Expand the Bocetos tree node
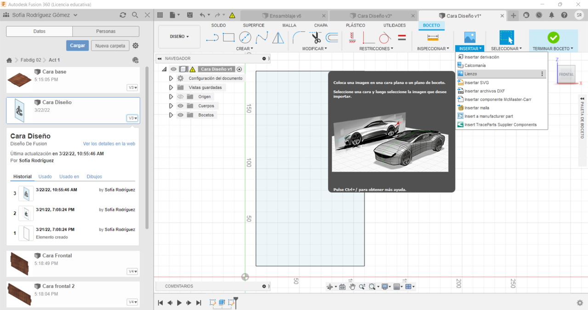This screenshot has width=588, height=310. 171,115
